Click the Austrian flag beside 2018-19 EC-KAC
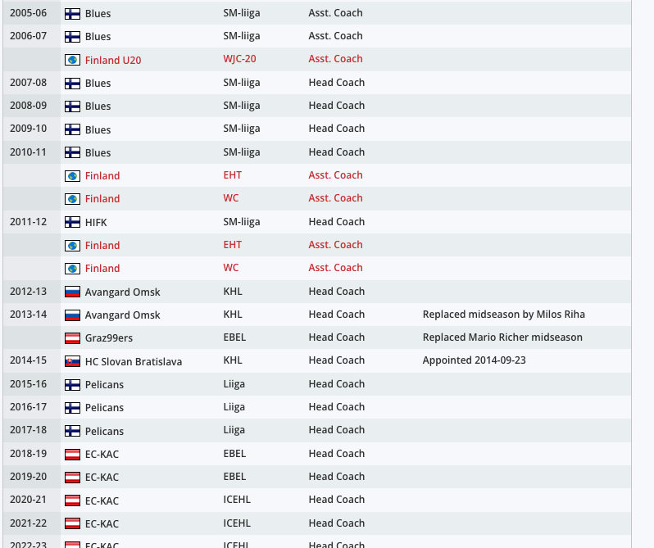This screenshot has height=548, width=654. click(x=72, y=454)
